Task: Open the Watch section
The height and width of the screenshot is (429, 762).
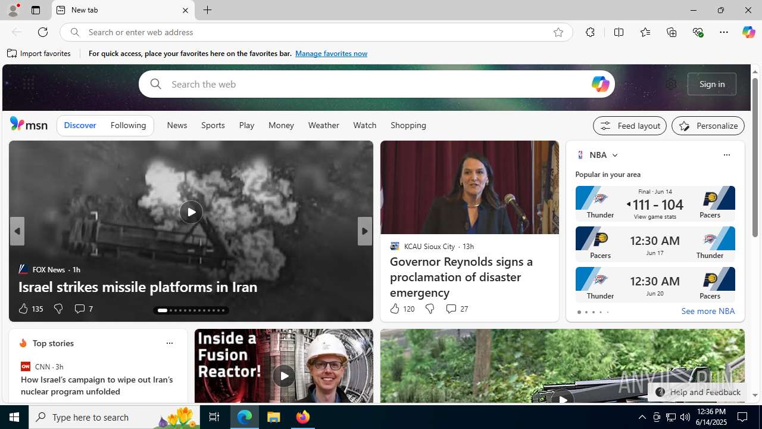Action: (364, 126)
